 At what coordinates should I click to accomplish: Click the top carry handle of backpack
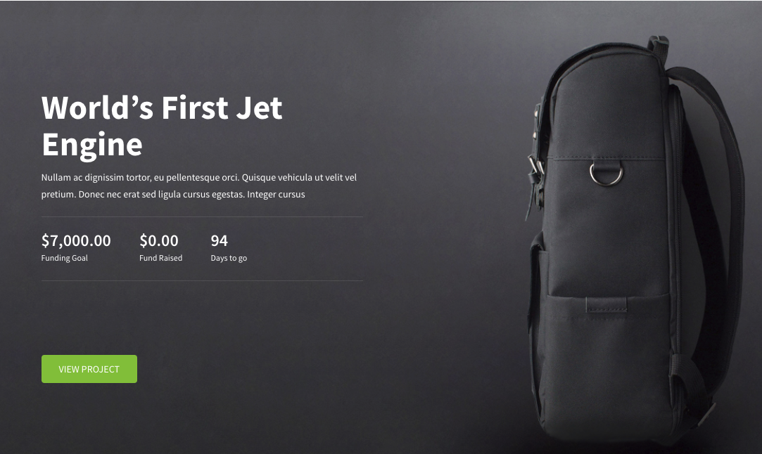(x=658, y=45)
